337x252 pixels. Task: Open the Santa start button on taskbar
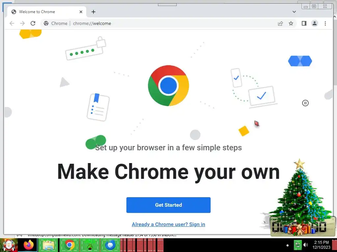(9, 245)
